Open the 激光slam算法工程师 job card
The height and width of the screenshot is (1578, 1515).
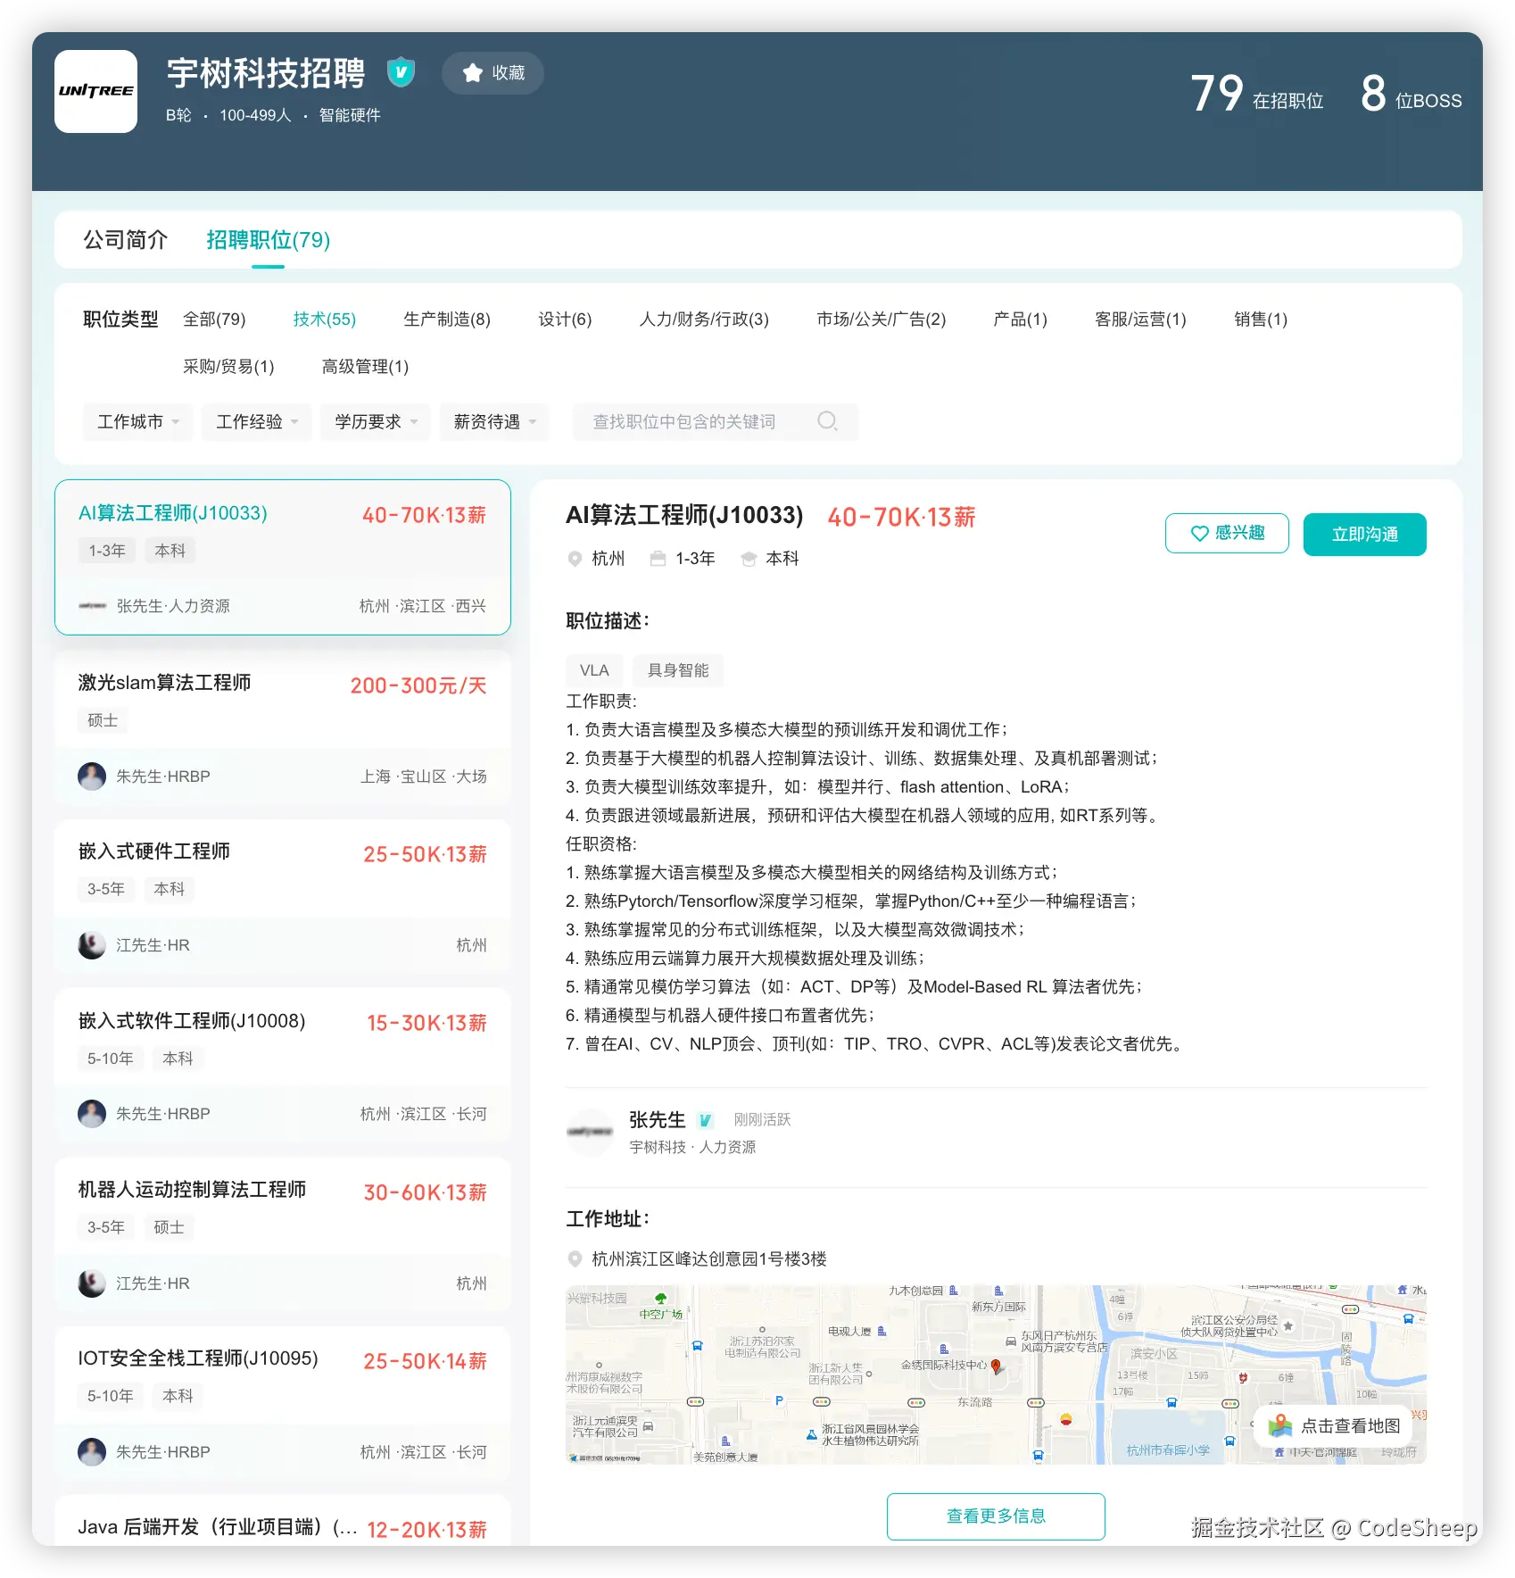click(283, 726)
